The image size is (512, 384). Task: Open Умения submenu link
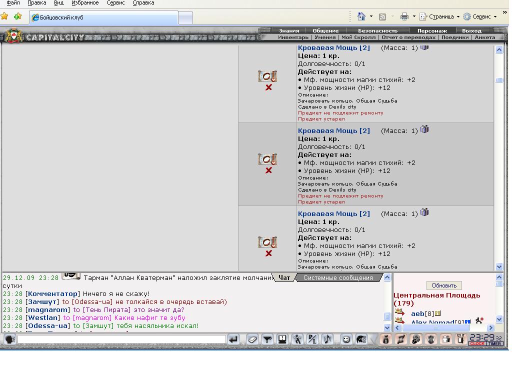325,37
